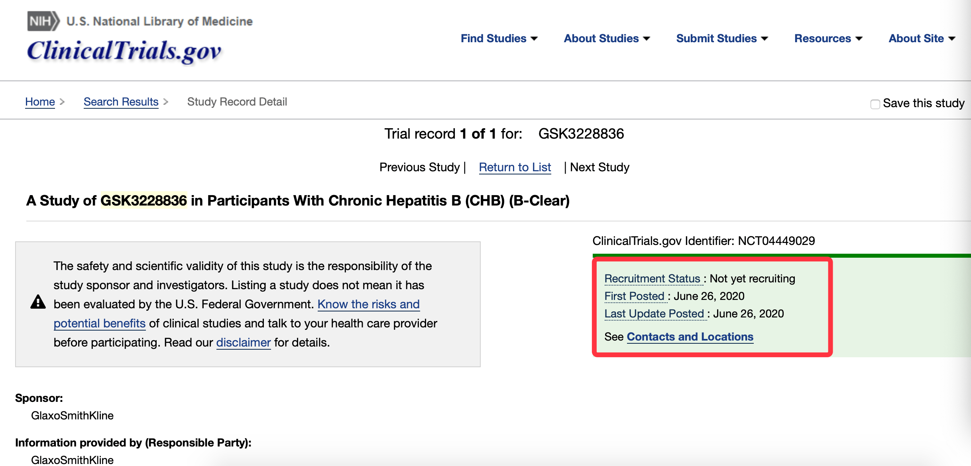
Task: Open the Submit Studies dropdown
Action: click(722, 39)
